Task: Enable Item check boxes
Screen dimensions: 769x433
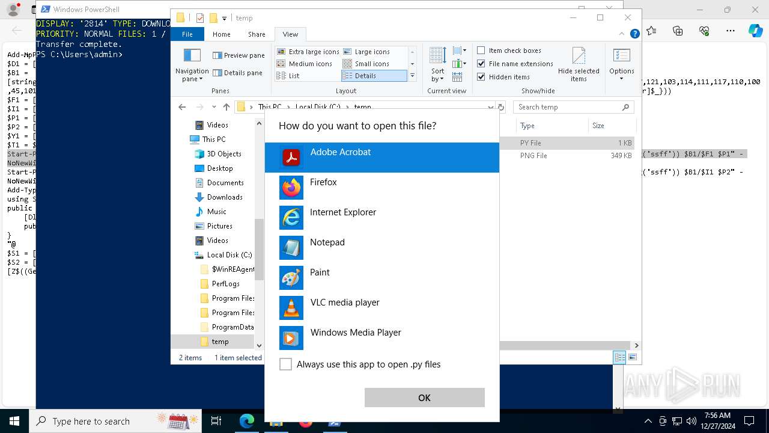Action: (x=481, y=51)
